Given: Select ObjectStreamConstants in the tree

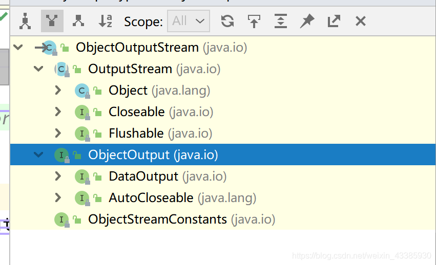Looking at the screenshot, I should click(157, 219).
